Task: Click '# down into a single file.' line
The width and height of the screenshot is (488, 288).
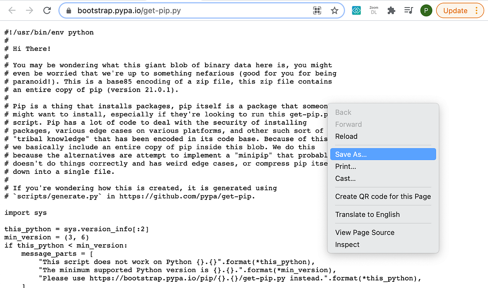Action: (x=59, y=172)
